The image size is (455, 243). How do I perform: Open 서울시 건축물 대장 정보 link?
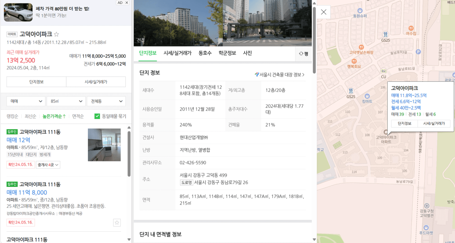coord(280,74)
